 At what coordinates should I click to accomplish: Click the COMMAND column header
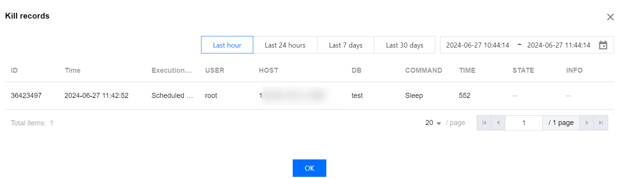point(423,70)
